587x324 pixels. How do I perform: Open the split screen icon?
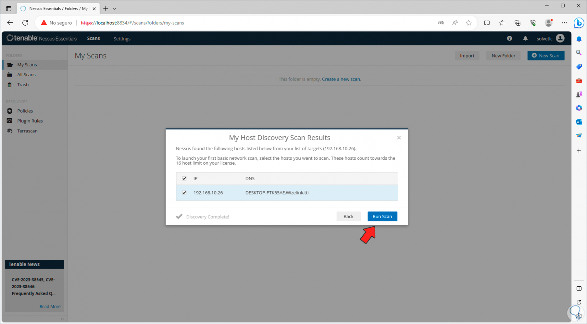(487, 23)
